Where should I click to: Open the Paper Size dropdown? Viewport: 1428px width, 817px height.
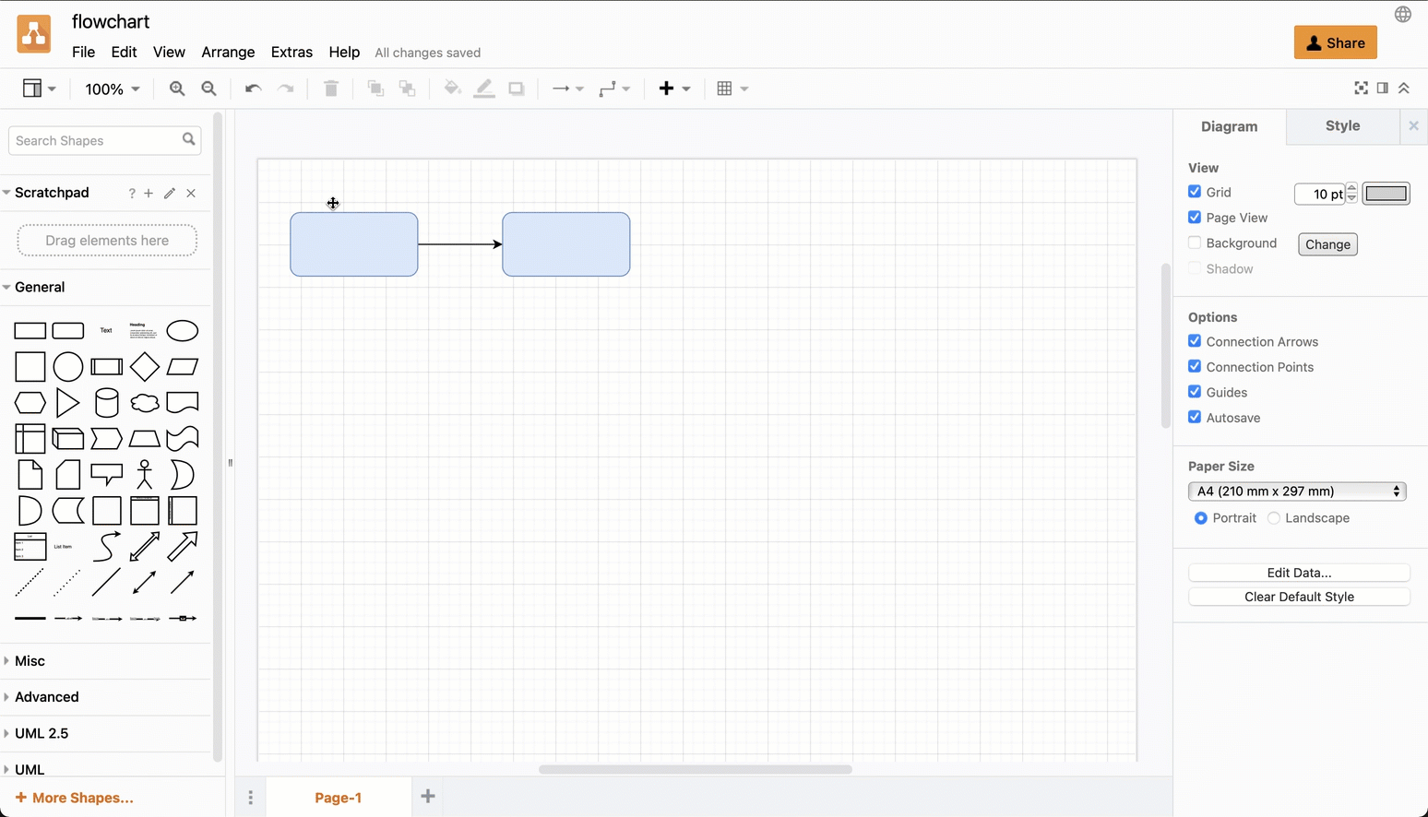point(1297,491)
